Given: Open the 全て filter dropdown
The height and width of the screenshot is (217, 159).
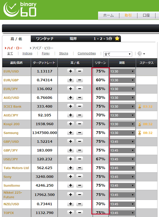Looking at the screenshot, I should pyautogui.click(x=118, y=54).
